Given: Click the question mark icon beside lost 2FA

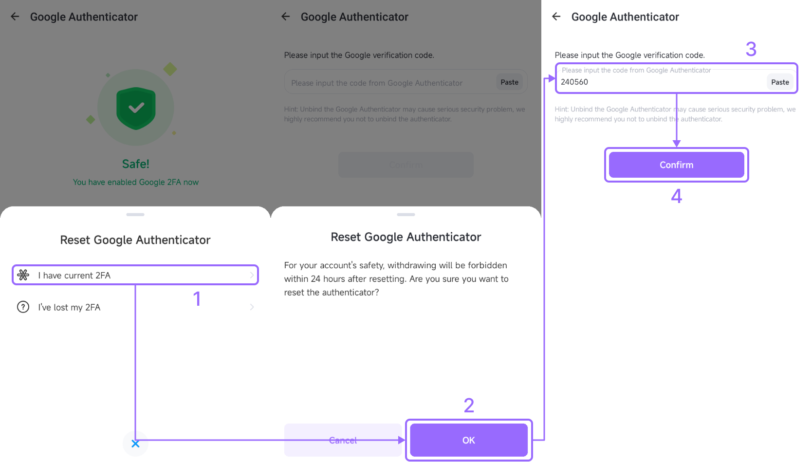Looking at the screenshot, I should [x=23, y=307].
